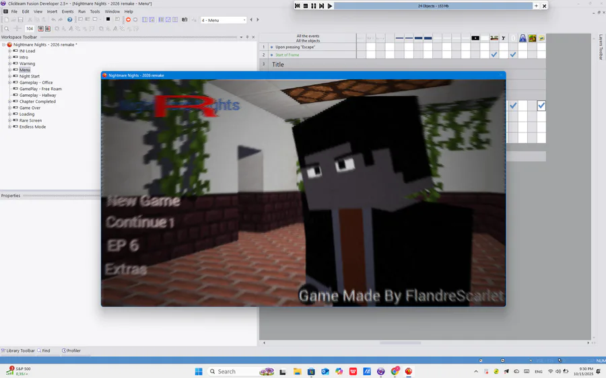The height and width of the screenshot is (378, 606).
Task: Open the View menu
Action: click(x=38, y=11)
